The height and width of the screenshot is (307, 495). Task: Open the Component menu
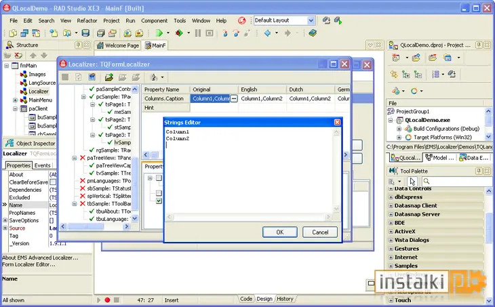(154, 21)
